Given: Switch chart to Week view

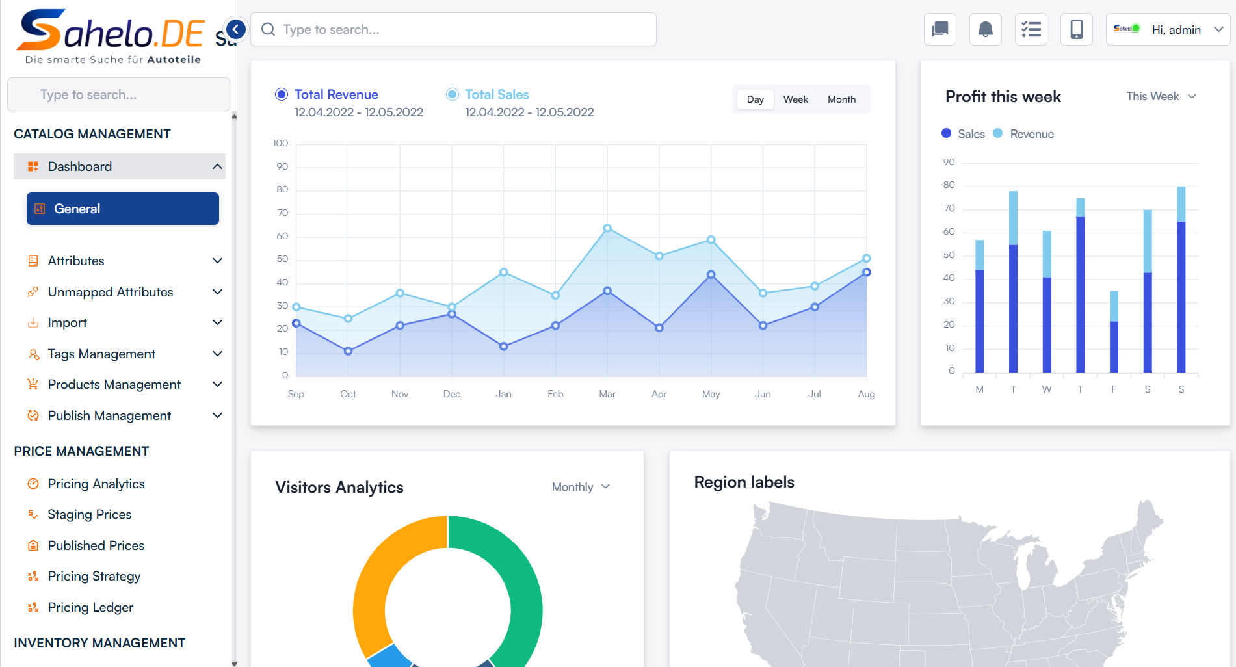Looking at the screenshot, I should (x=795, y=99).
